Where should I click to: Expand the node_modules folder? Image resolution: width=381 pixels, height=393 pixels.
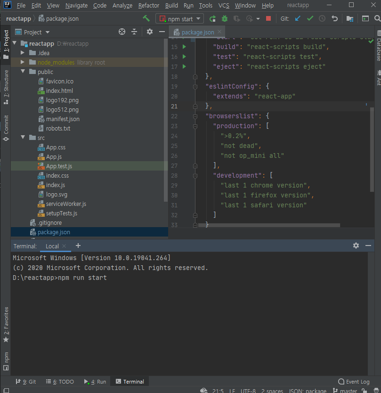click(x=23, y=62)
